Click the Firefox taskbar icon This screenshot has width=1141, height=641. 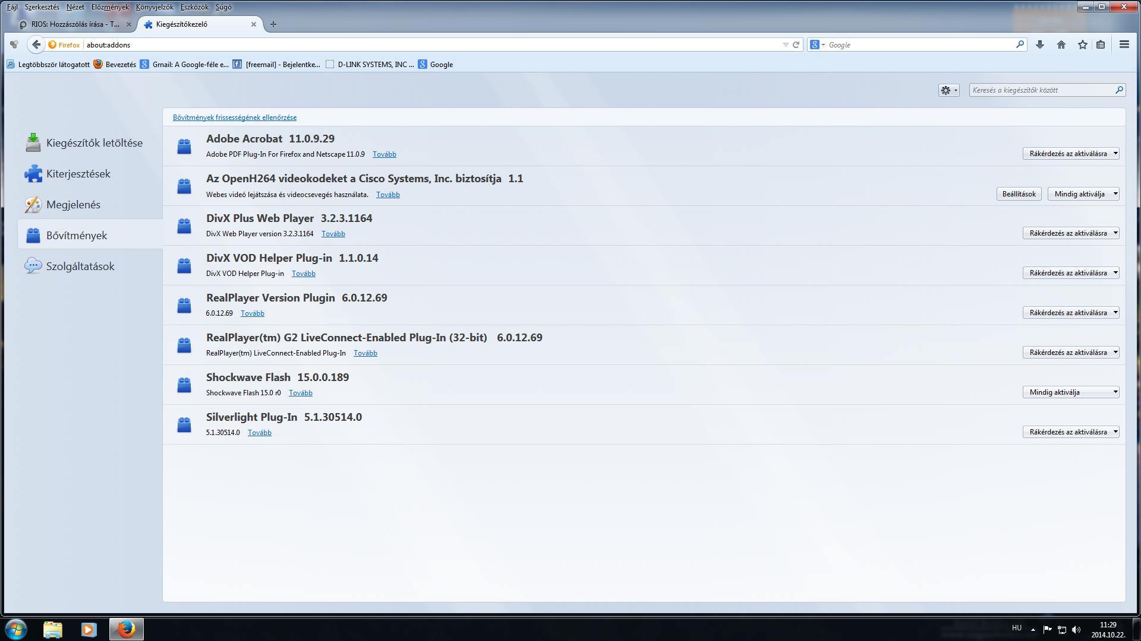[126, 629]
